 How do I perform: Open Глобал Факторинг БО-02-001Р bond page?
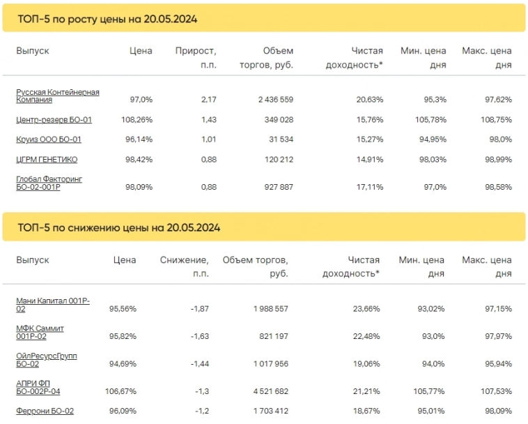49,183
